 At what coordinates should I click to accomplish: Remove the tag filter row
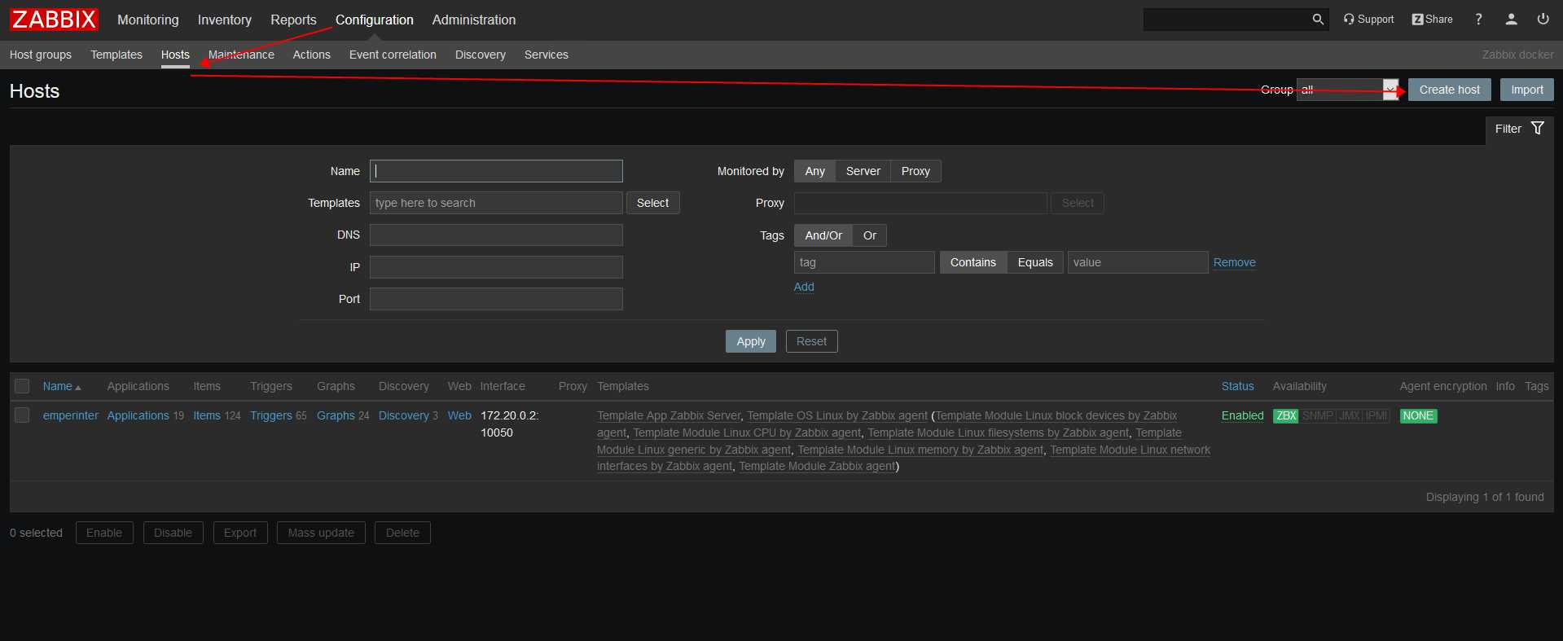tap(1234, 262)
